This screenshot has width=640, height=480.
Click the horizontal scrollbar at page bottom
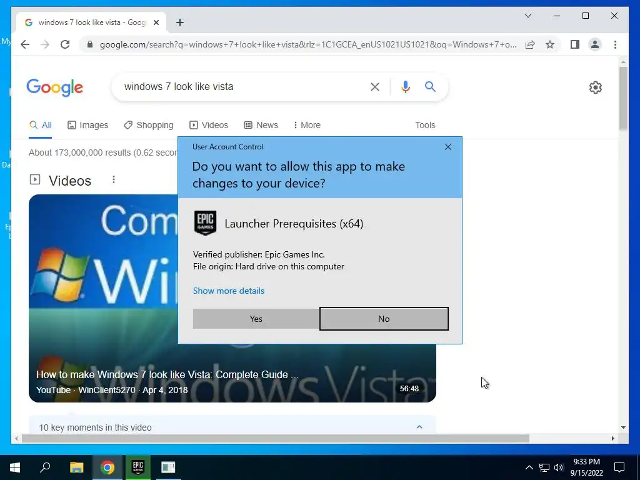[x=276, y=438]
